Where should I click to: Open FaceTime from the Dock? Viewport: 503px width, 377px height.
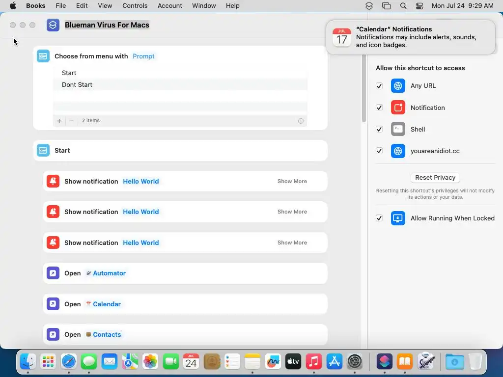(170, 362)
